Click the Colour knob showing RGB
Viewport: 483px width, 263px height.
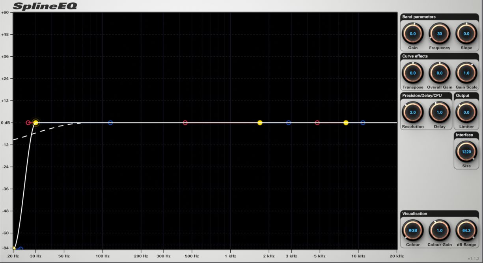(x=413, y=231)
